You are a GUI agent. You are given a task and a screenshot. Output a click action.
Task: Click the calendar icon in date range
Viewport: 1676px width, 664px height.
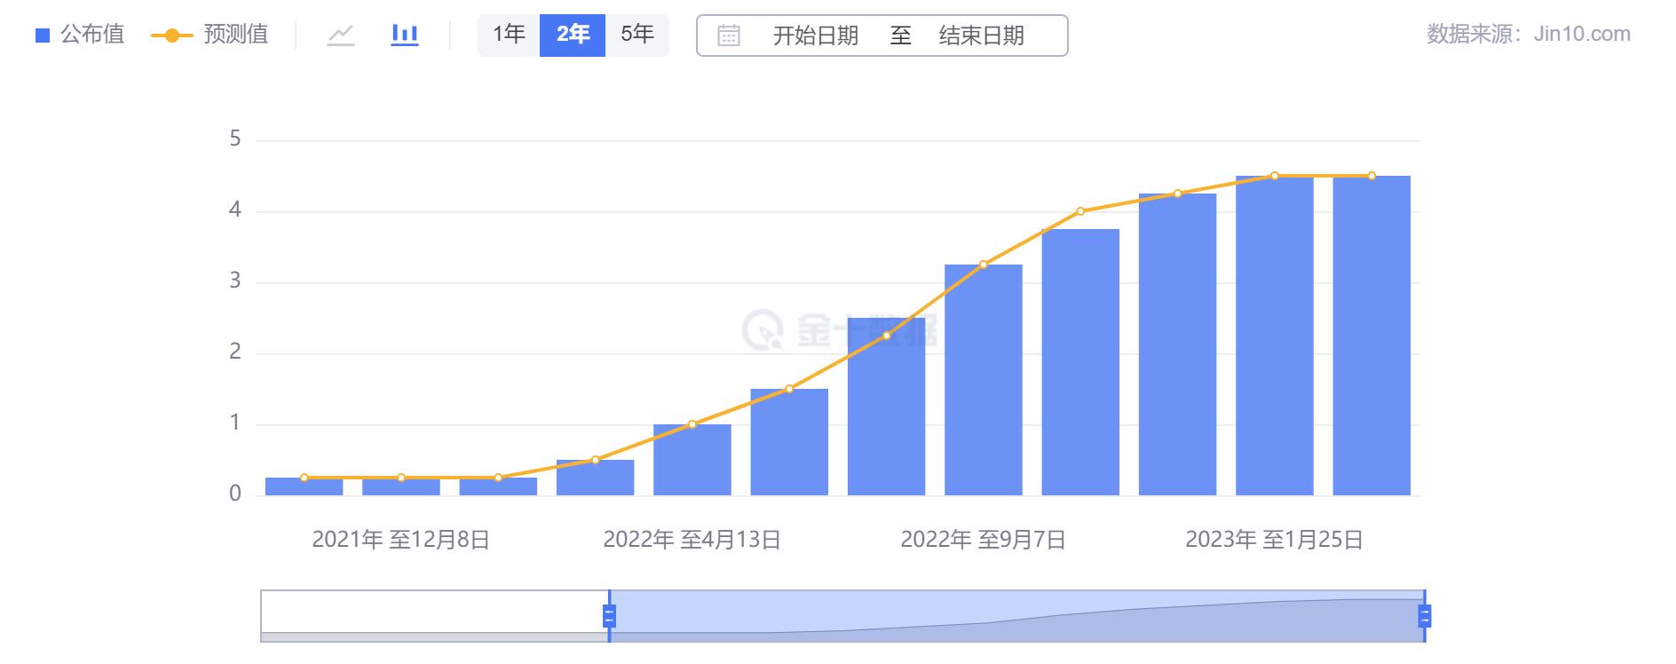tap(729, 36)
